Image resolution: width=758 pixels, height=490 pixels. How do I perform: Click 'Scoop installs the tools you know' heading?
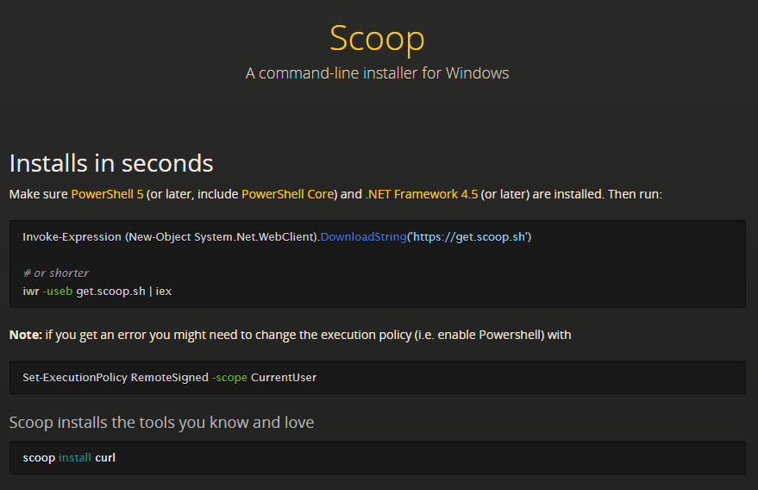[x=161, y=423]
